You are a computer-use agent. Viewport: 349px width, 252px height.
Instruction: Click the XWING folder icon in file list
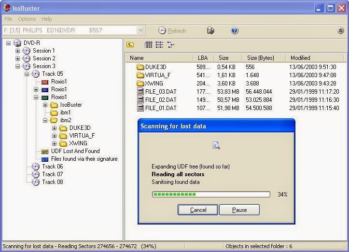click(140, 83)
